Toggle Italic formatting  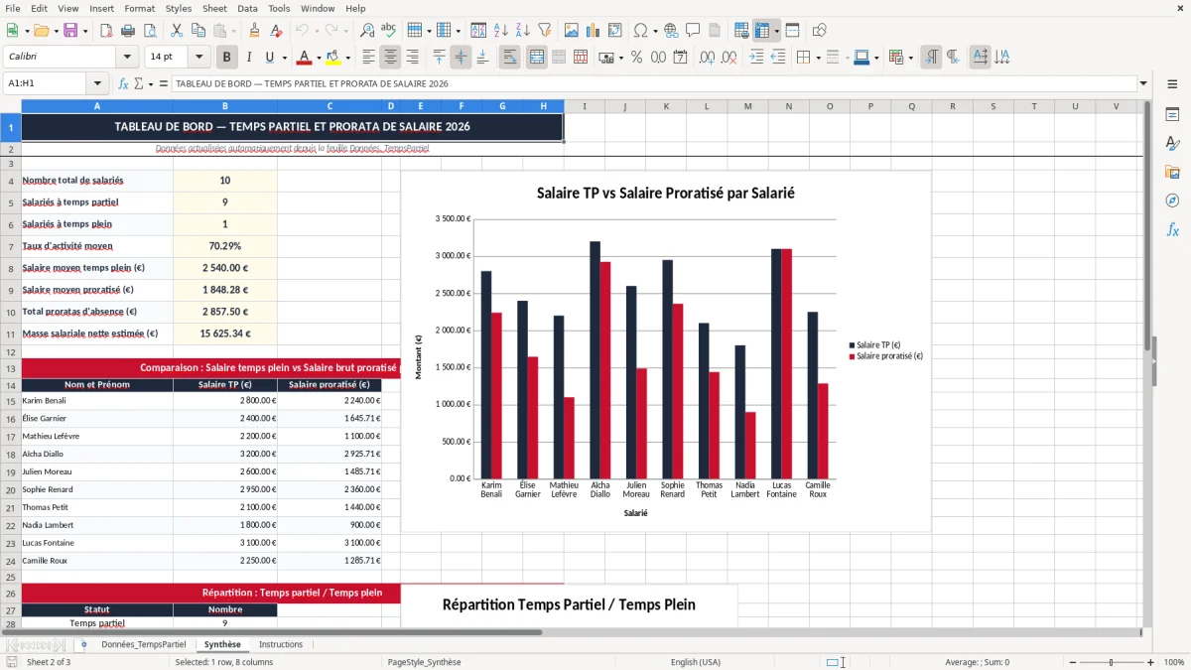coord(249,58)
